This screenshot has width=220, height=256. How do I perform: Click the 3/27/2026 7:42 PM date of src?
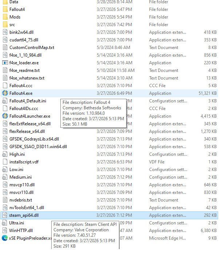click(x=114, y=25)
